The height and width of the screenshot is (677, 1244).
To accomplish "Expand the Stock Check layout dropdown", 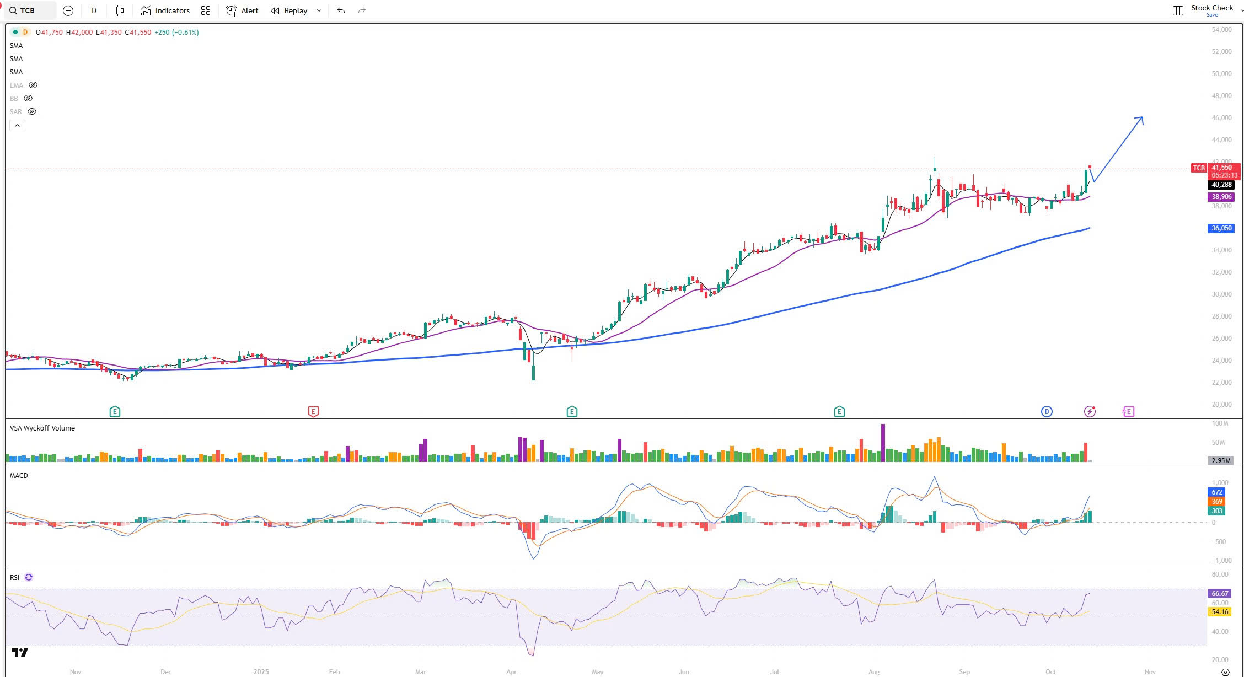I will click(1241, 10).
